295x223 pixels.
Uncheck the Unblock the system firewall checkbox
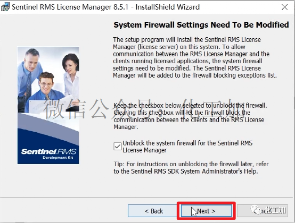[x=117, y=147]
